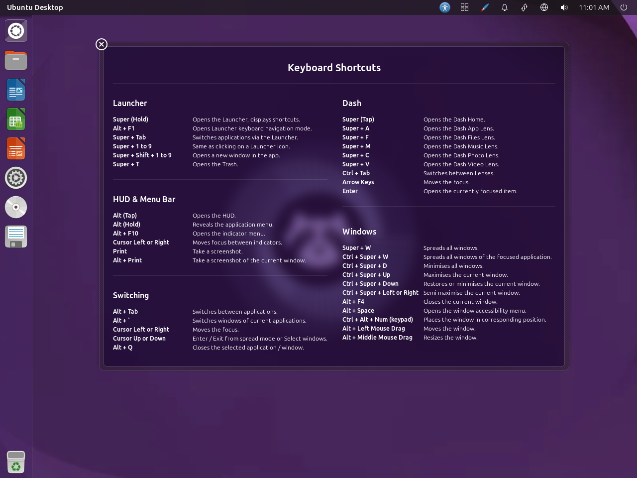Image resolution: width=637 pixels, height=478 pixels.
Task: Select the Super (Tap) shortcut entry
Action: 358,119
